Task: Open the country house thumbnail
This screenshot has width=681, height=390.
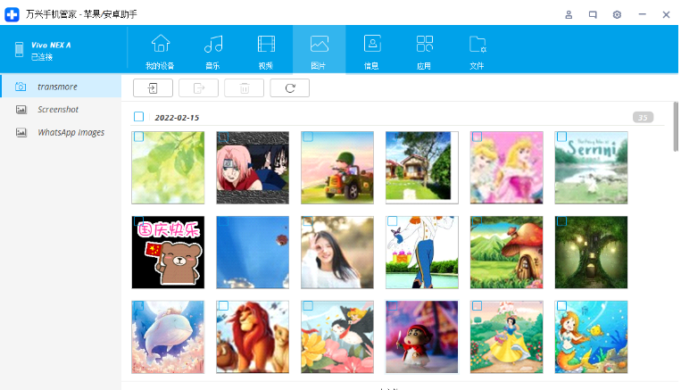Action: pyautogui.click(x=421, y=168)
